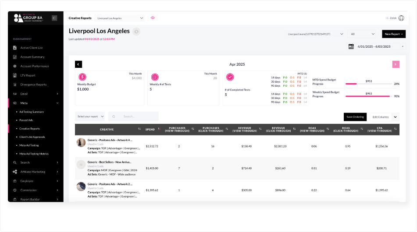417x232 pixels.
Task: Click spend value $2,512.72
Action: (x=152, y=146)
